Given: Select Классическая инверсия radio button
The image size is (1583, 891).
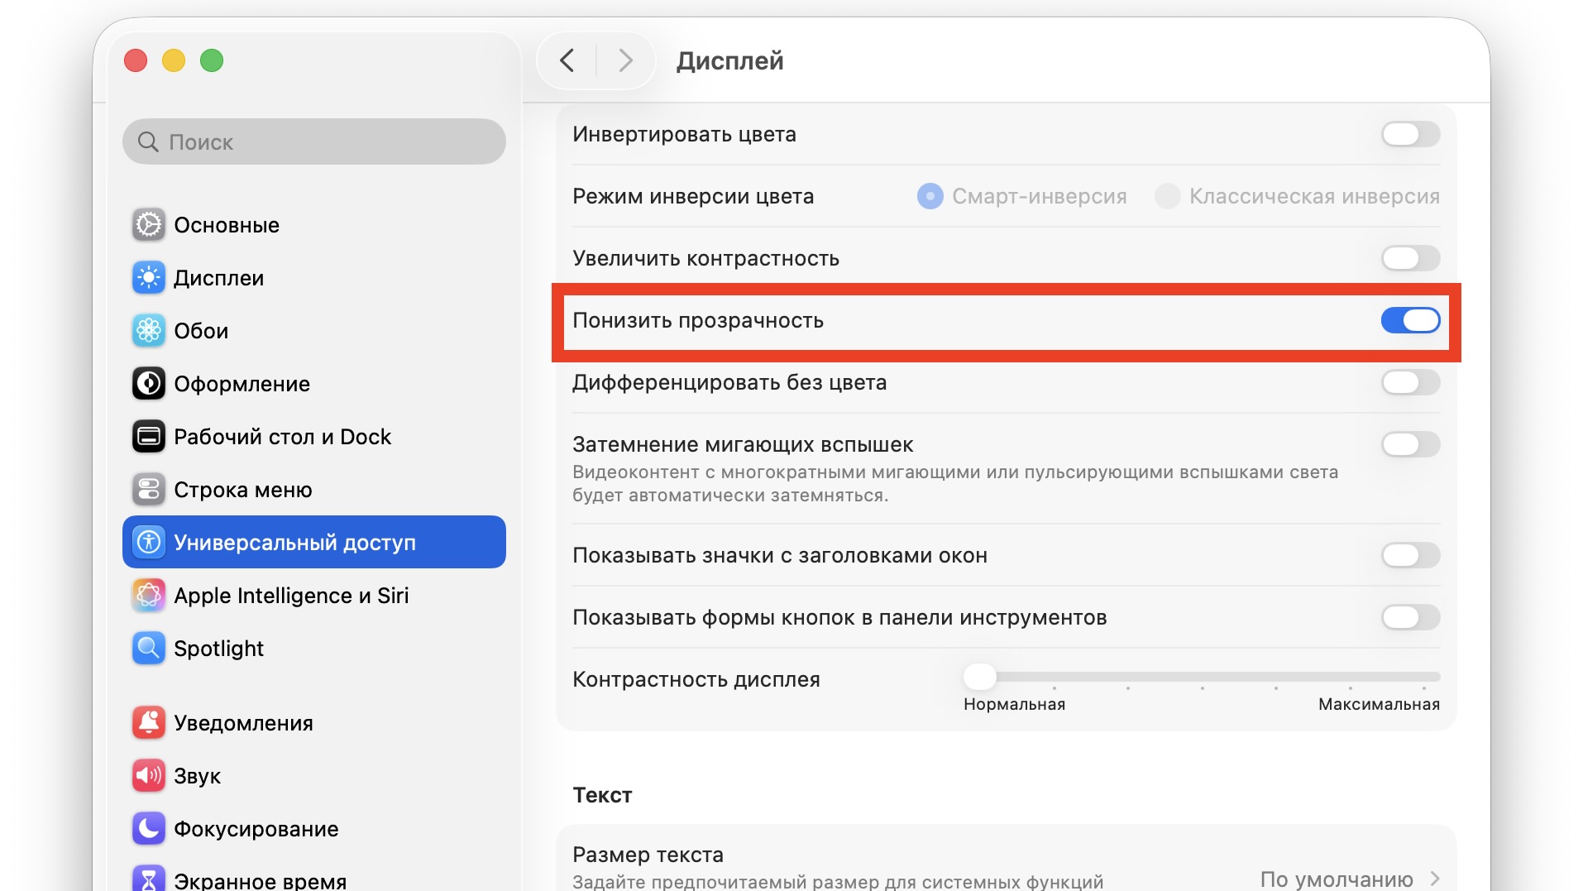Looking at the screenshot, I should (1167, 196).
